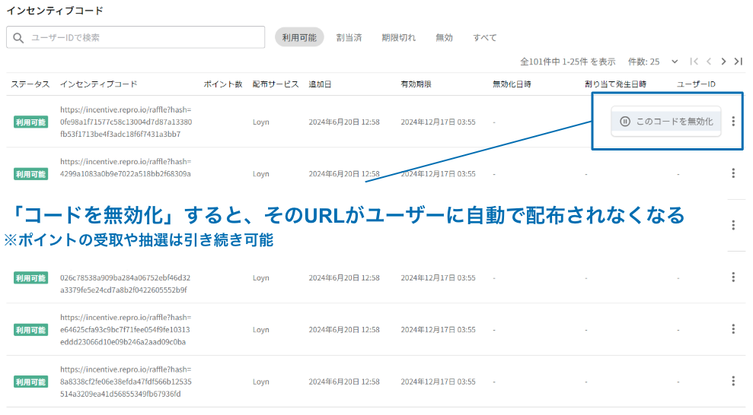Viewport: 753px width, 415px height.
Task: Click the incentive URL ending eddd23066d10e09b246a2aad09c0ba
Action: point(126,330)
